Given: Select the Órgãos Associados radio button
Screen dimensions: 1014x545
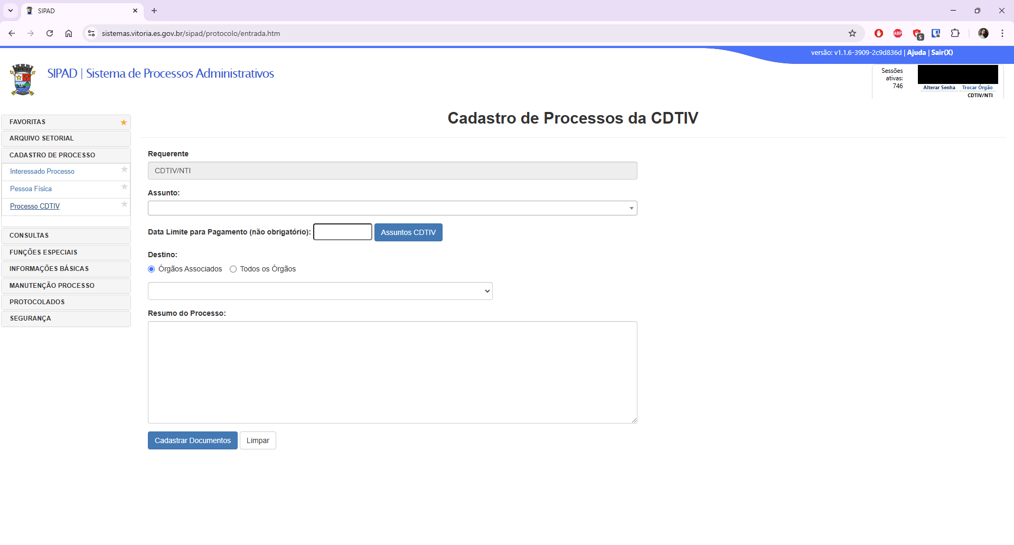Looking at the screenshot, I should 152,269.
